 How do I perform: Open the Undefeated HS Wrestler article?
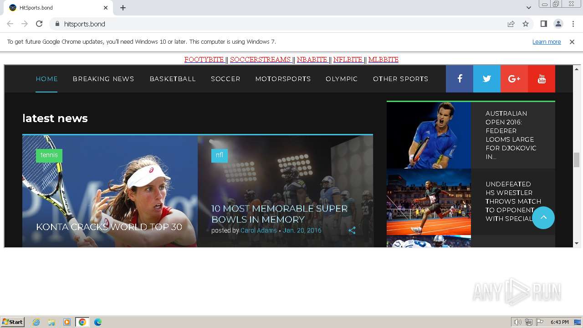tap(513, 201)
